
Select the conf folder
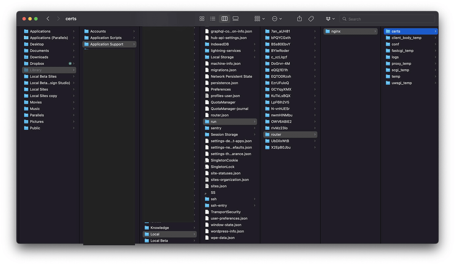click(411, 44)
